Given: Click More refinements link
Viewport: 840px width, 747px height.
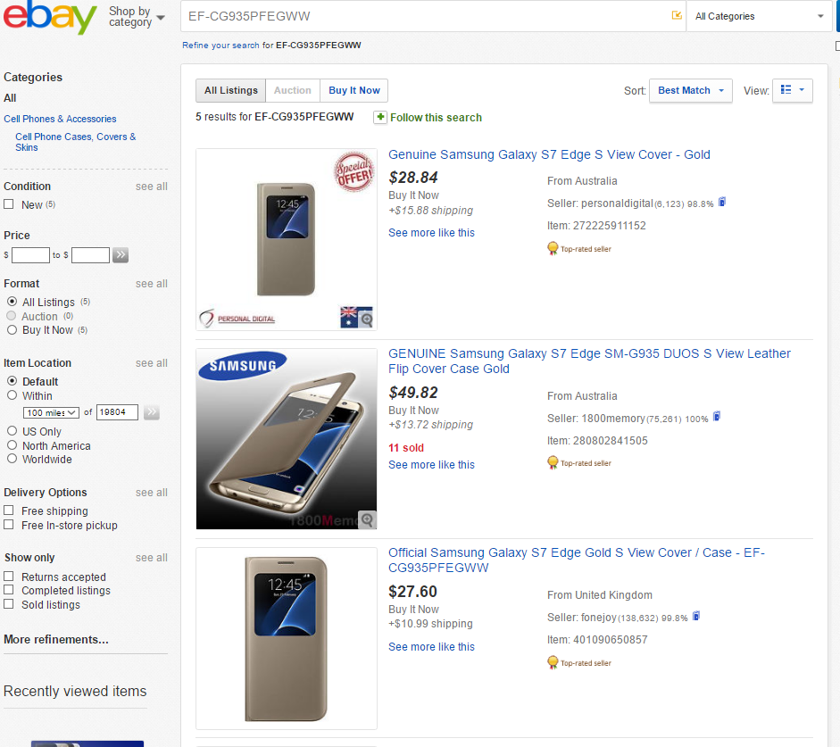Looking at the screenshot, I should point(56,639).
